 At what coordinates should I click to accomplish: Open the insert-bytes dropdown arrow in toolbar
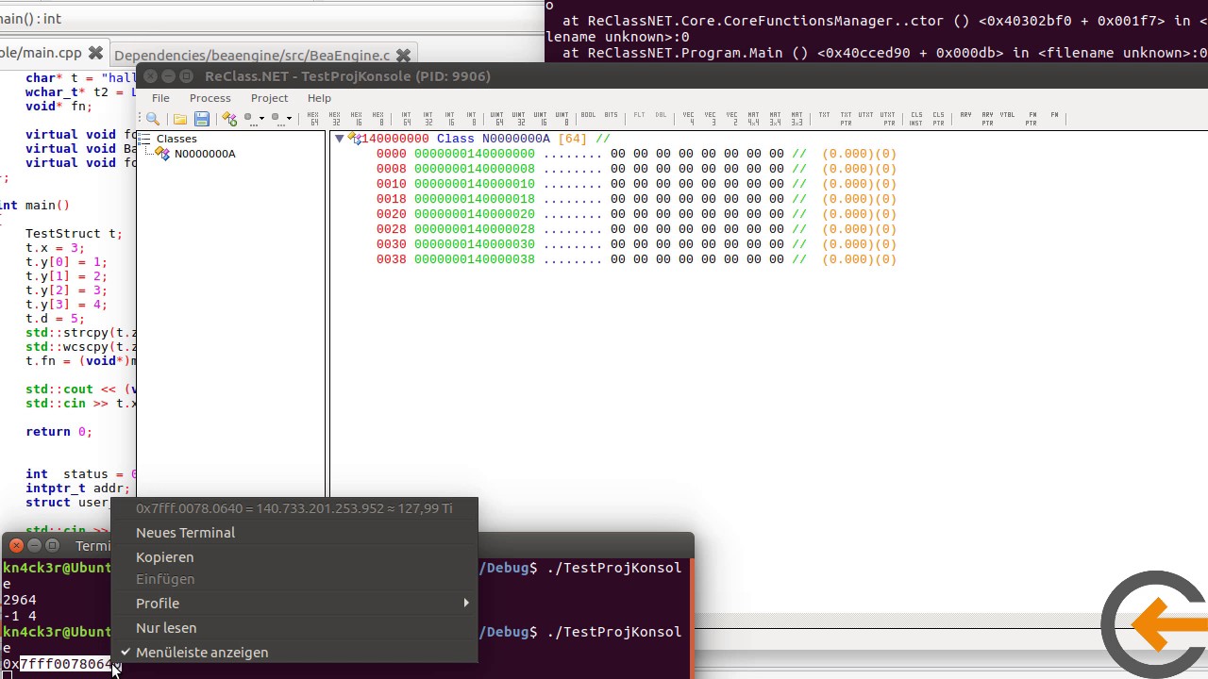click(289, 119)
